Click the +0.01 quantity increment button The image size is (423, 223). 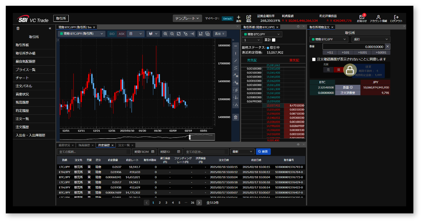point(345,52)
